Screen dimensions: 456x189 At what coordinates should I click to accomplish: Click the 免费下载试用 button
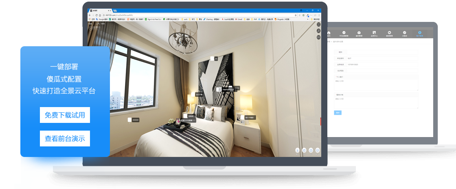[x=65, y=115]
